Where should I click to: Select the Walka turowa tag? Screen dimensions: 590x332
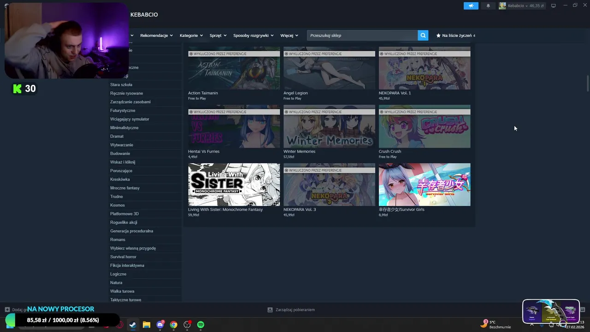pyautogui.click(x=122, y=291)
